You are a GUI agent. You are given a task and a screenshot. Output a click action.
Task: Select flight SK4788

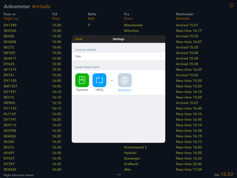(x=10, y=131)
